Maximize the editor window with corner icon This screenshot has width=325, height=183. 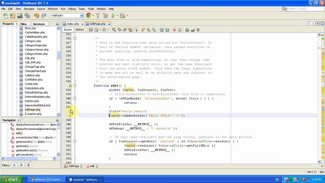322,23
